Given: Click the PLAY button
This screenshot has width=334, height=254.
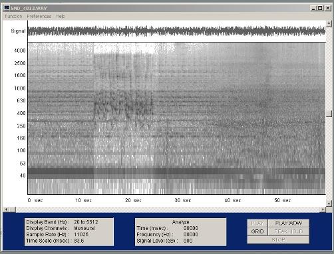Looking at the screenshot, I should (x=257, y=223).
